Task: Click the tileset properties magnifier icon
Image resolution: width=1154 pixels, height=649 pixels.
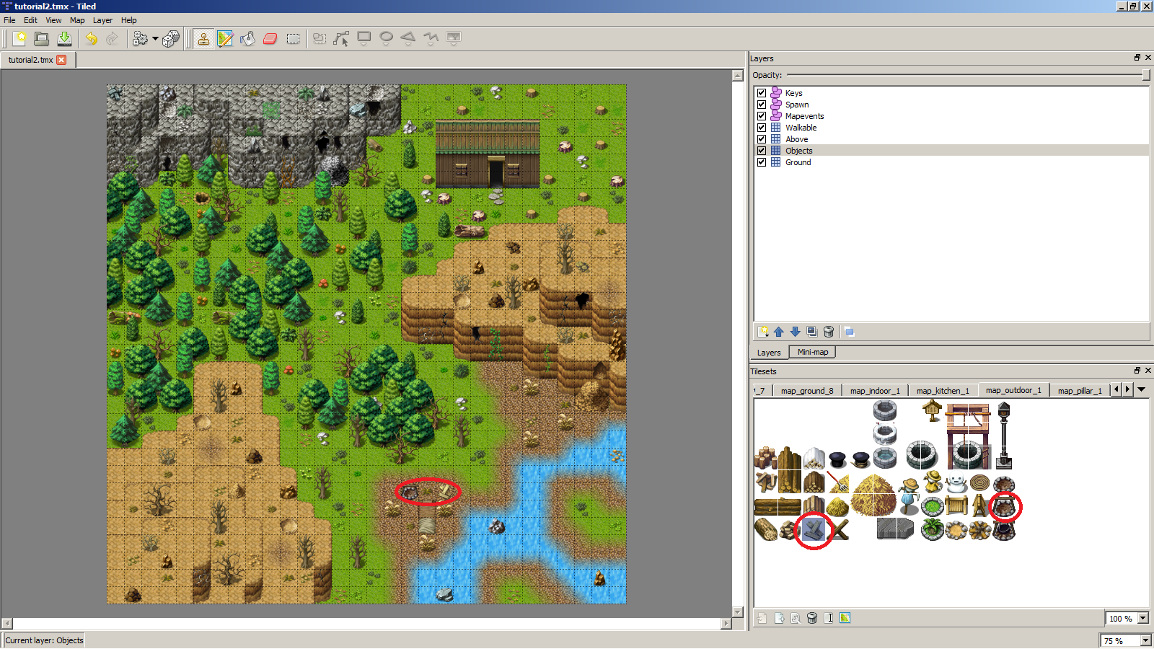Action: click(796, 618)
